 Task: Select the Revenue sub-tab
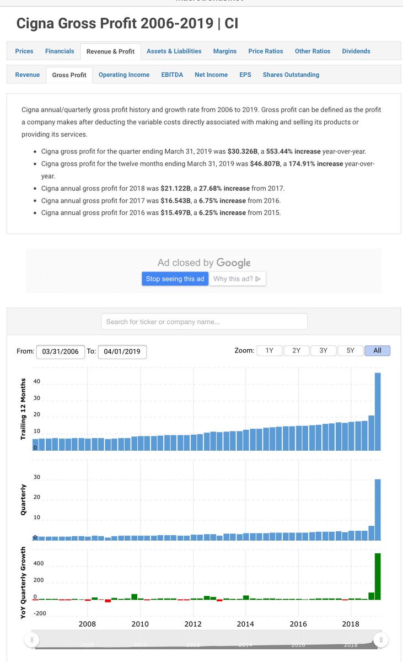tap(28, 75)
